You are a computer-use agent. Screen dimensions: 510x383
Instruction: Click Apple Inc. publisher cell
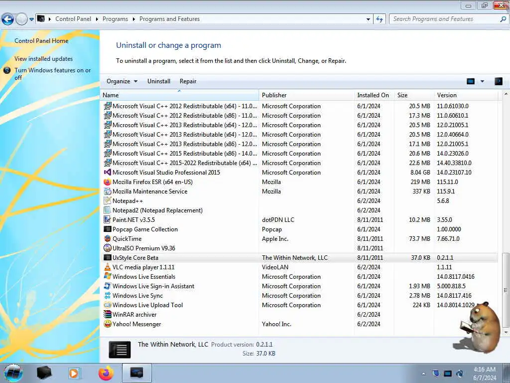pos(275,239)
